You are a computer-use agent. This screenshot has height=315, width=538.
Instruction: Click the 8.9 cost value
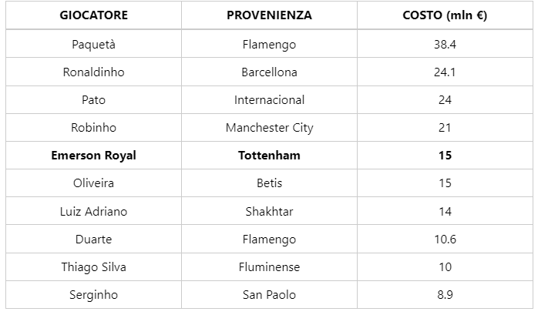(x=445, y=294)
